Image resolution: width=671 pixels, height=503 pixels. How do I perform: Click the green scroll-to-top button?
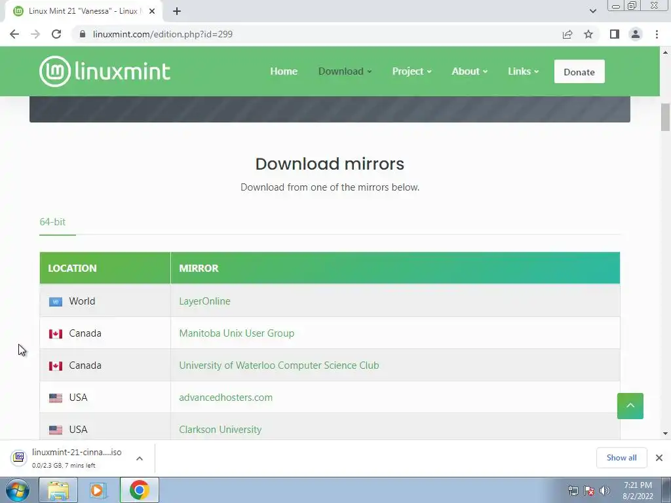pyautogui.click(x=630, y=406)
